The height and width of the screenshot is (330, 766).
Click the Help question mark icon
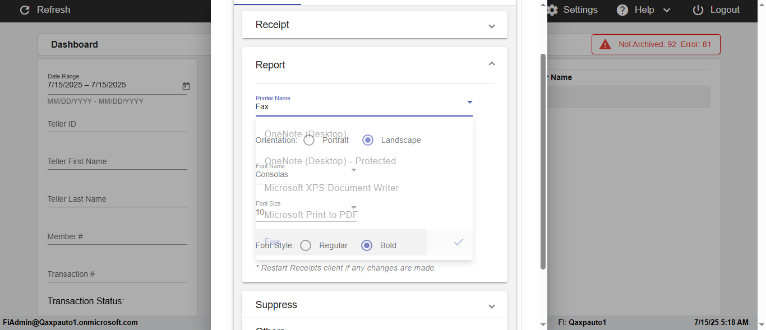(622, 10)
